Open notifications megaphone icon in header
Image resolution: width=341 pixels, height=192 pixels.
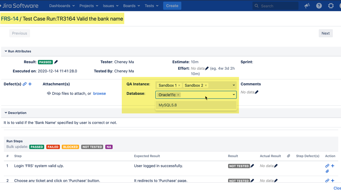[x=307, y=6]
